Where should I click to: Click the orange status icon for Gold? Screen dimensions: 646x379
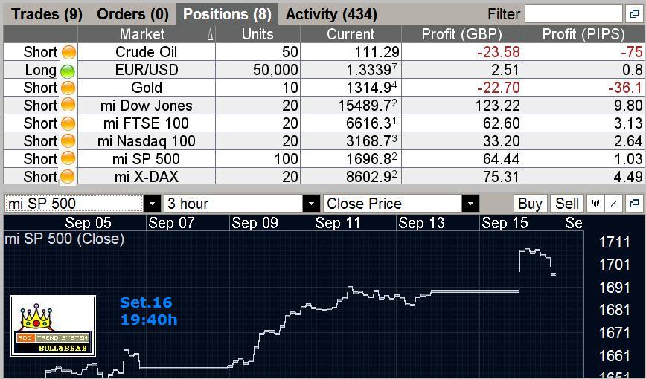point(68,88)
